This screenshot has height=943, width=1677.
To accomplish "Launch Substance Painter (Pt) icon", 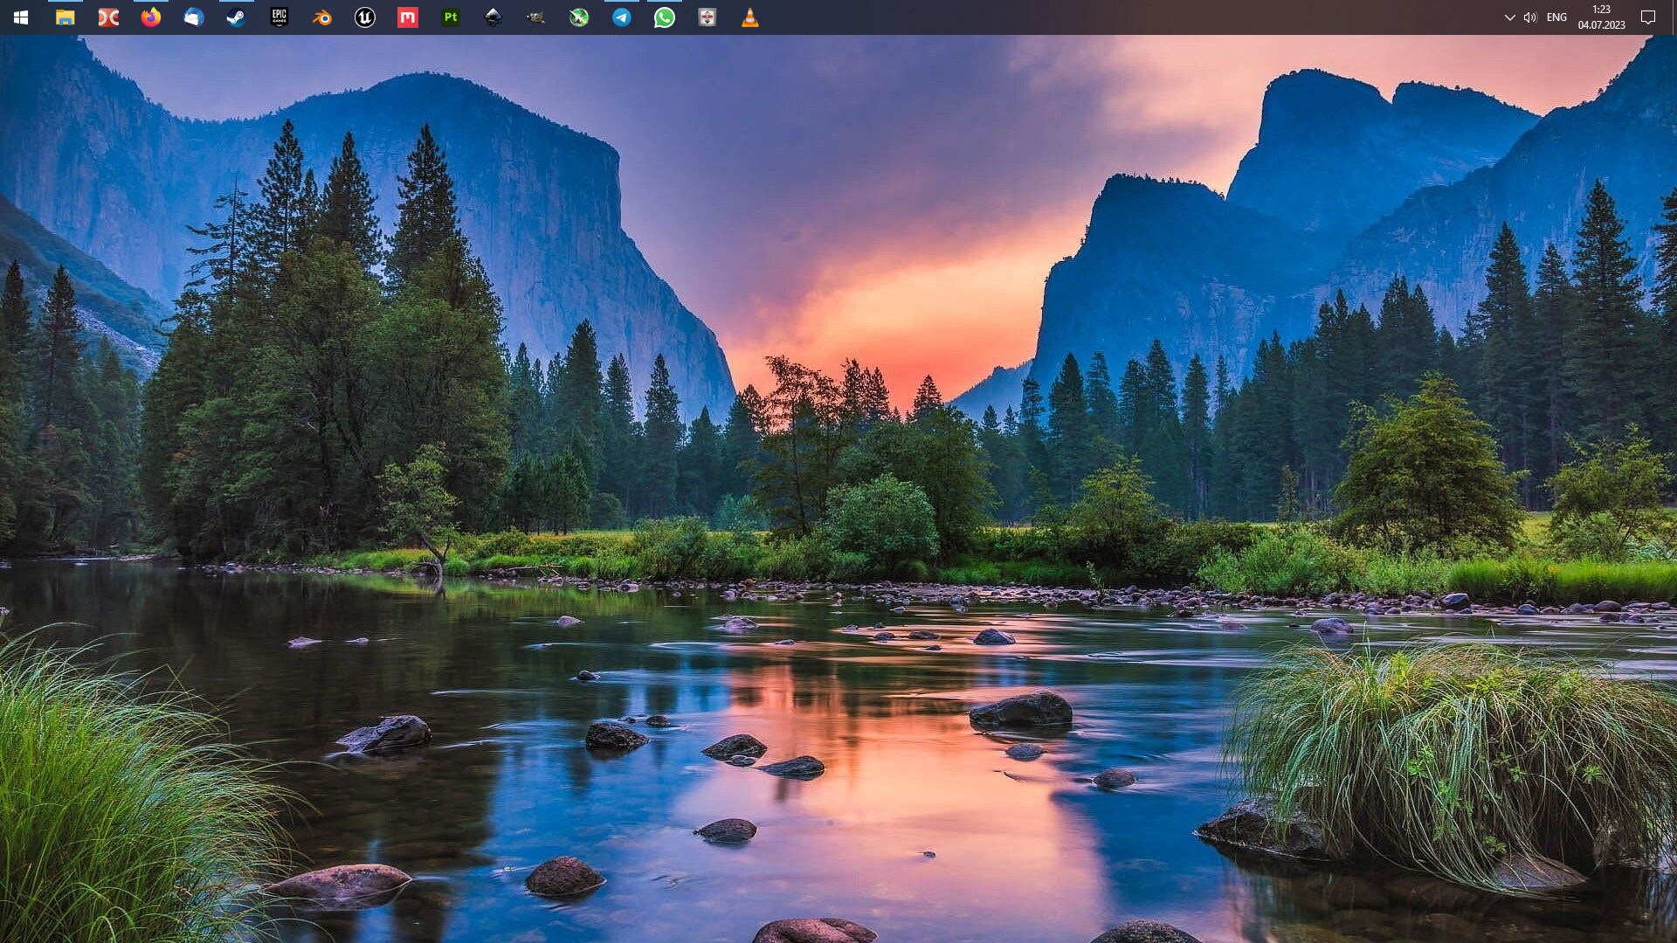I will [451, 17].
